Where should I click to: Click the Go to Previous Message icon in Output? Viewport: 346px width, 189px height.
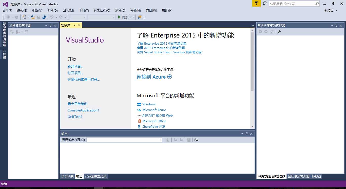(176, 140)
